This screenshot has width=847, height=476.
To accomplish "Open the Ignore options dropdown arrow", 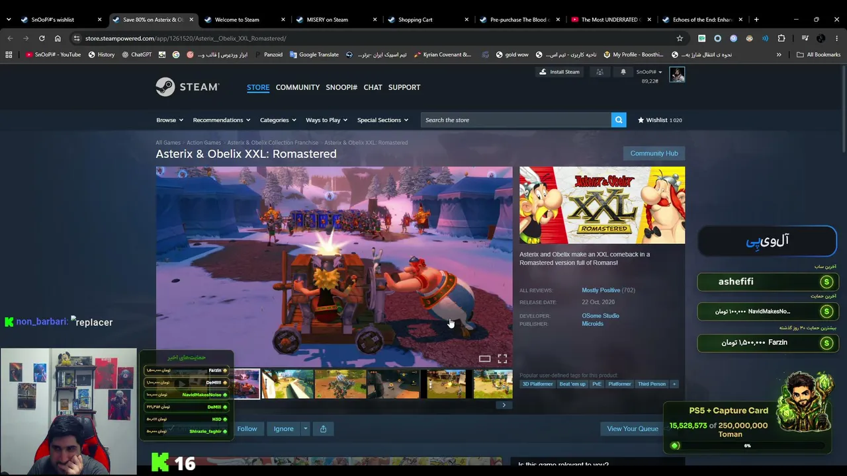I will (305, 428).
